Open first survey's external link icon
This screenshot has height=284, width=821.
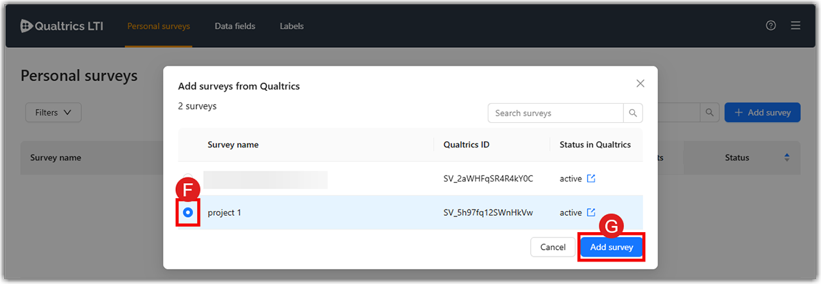(591, 179)
